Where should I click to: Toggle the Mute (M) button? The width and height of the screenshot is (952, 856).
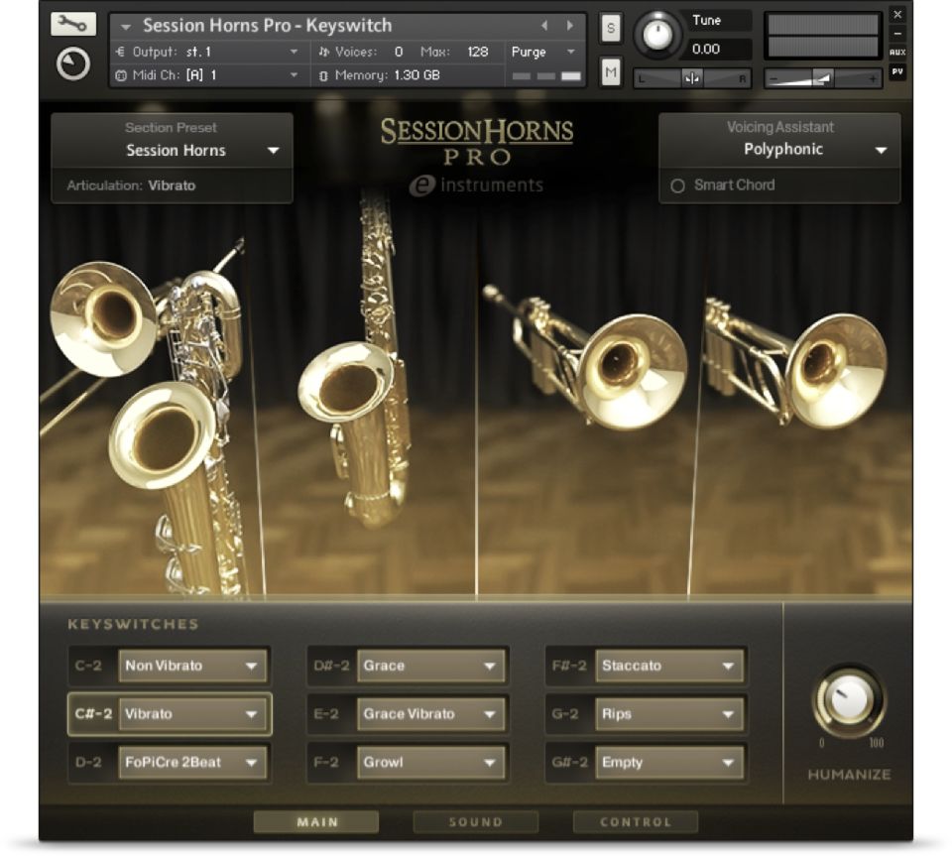(x=610, y=70)
